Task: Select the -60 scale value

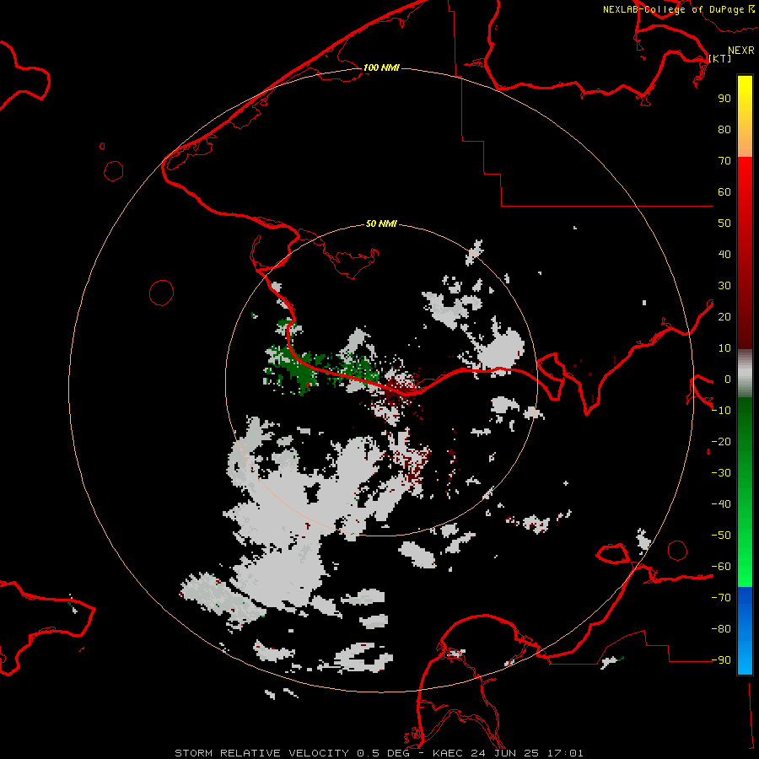Action: (721, 567)
